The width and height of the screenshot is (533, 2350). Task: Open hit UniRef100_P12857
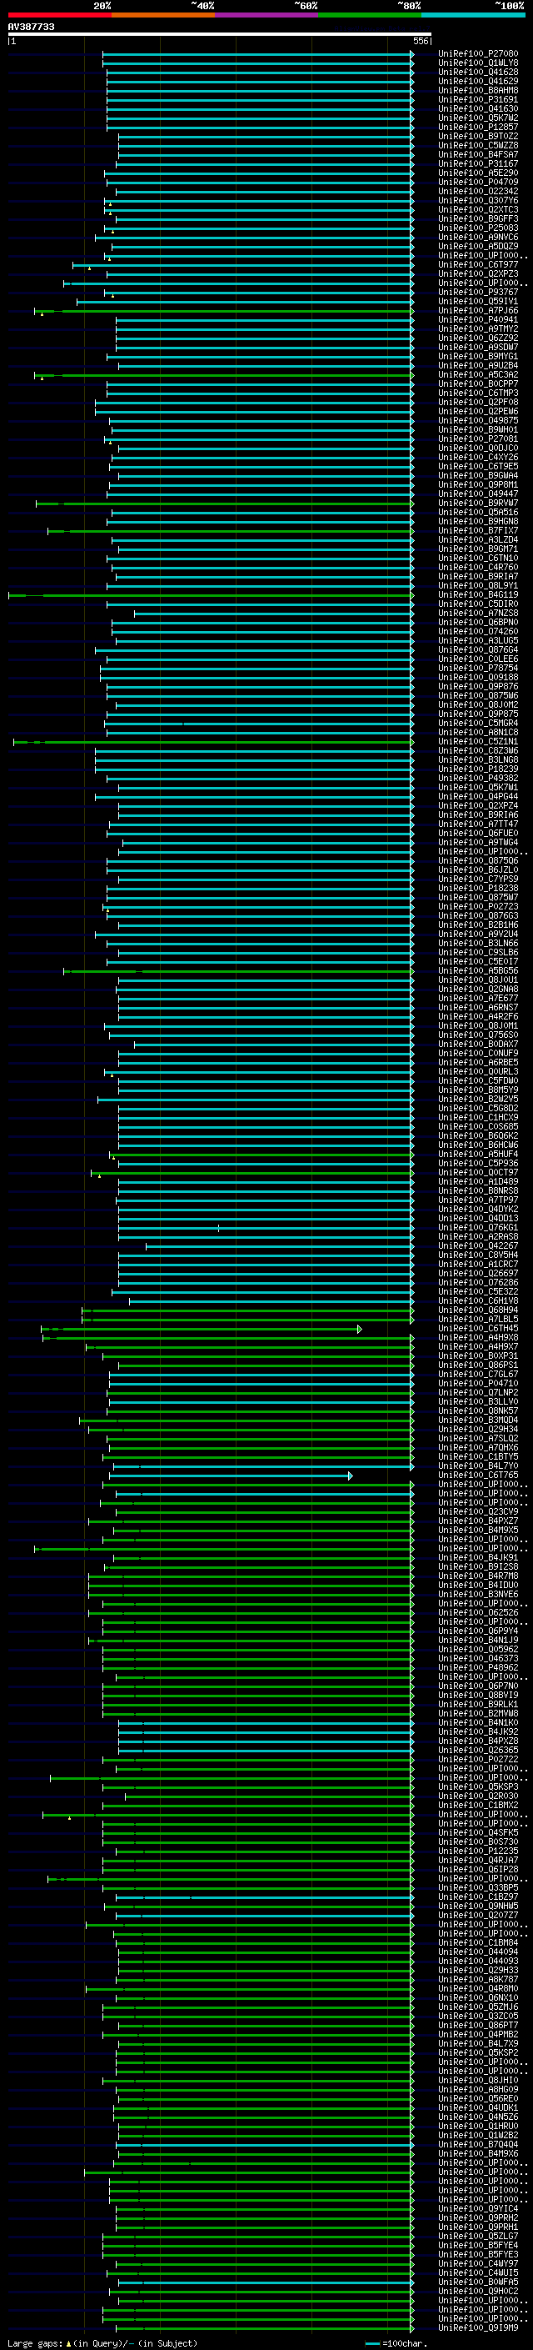click(478, 127)
